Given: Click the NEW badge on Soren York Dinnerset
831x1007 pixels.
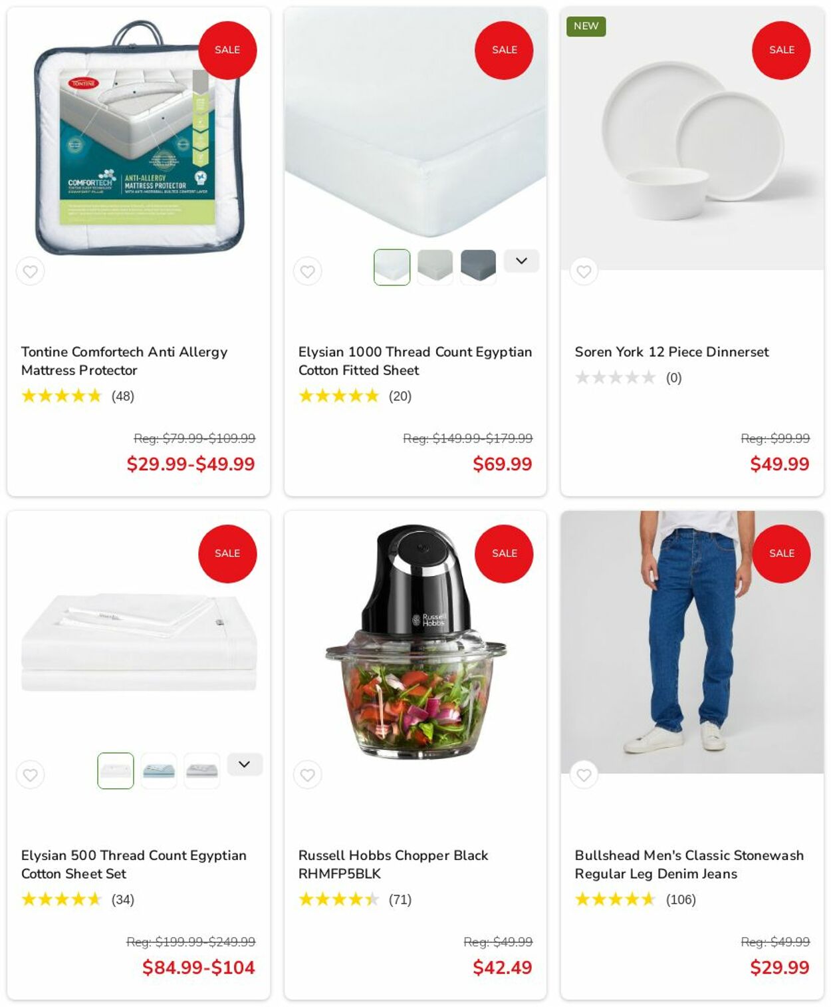Looking at the screenshot, I should coord(586,26).
